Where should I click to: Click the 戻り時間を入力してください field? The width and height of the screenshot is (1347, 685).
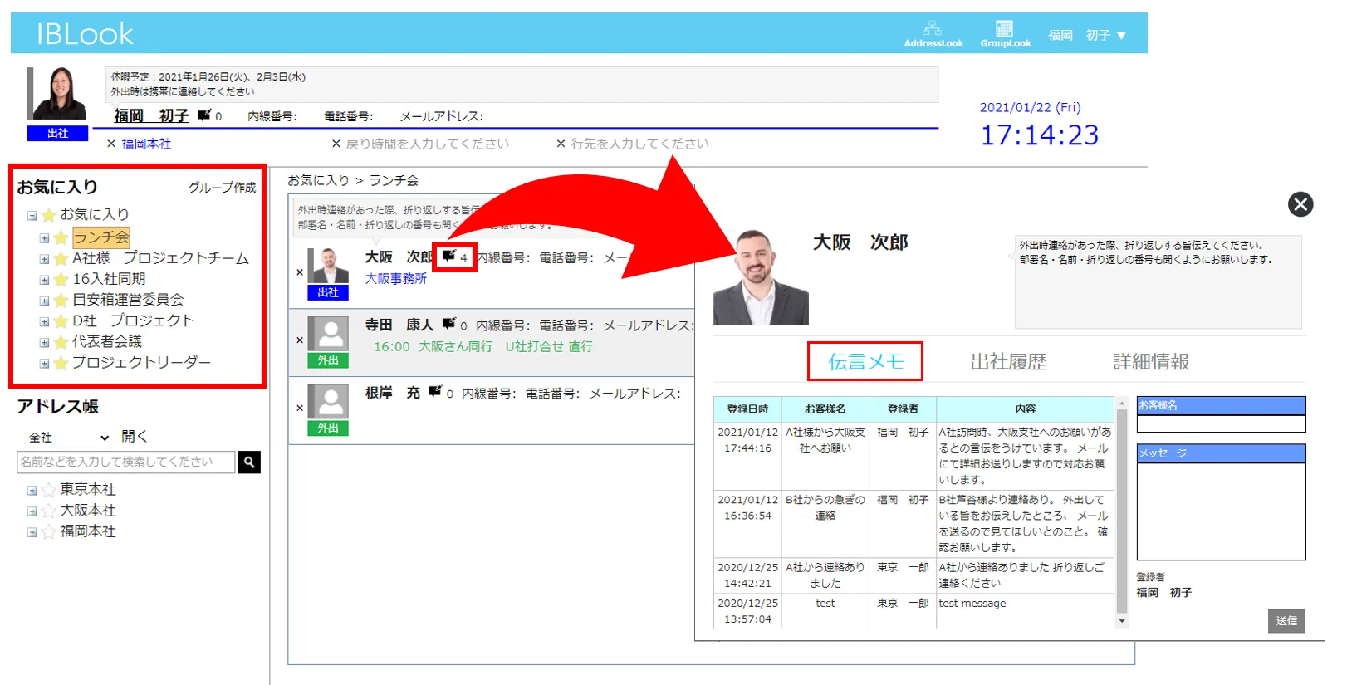coord(428,144)
